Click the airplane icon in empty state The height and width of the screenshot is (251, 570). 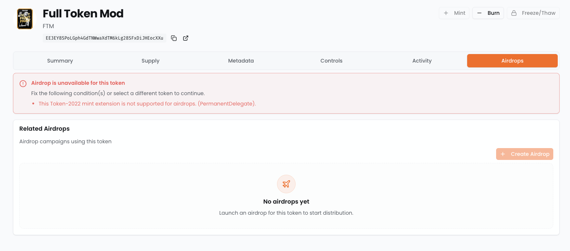click(x=286, y=184)
